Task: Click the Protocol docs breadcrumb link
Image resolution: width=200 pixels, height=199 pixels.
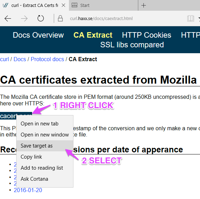Action: pos(47,59)
